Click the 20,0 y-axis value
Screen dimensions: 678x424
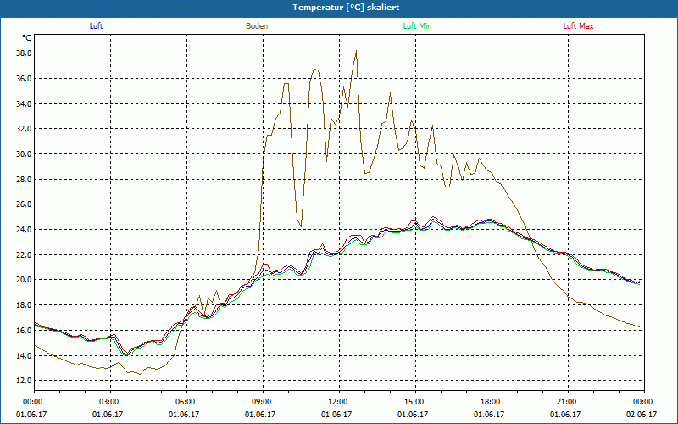click(24, 280)
